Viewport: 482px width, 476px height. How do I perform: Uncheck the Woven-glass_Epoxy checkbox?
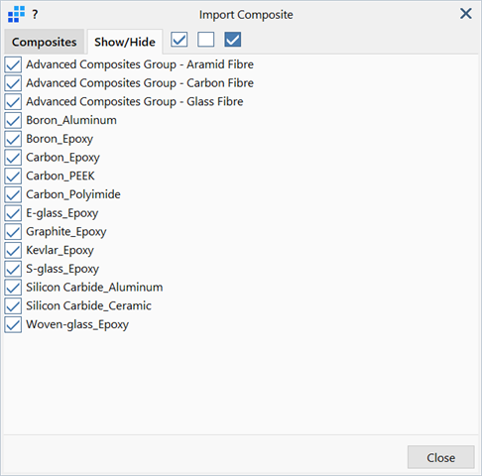(13, 324)
